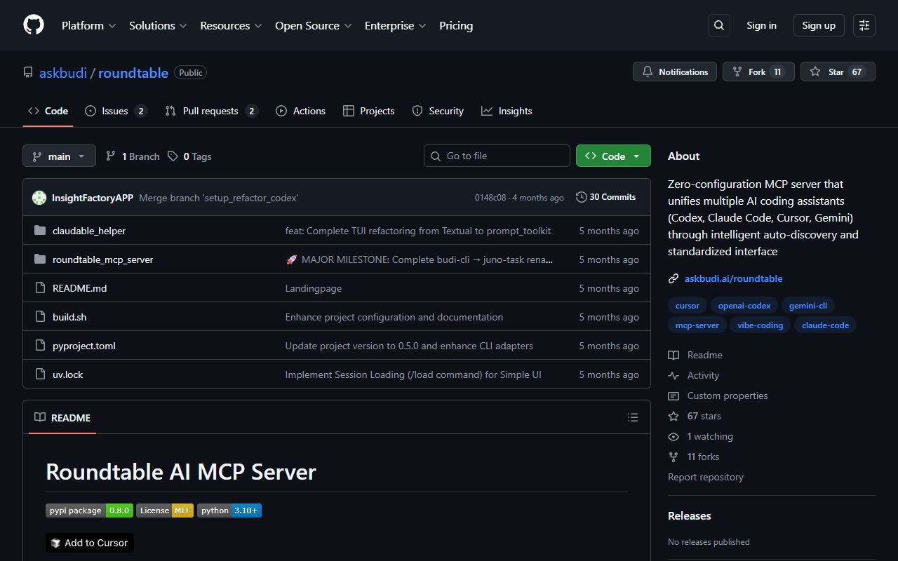898x561 pixels.
Task: Star the roundtable repository
Action: (x=837, y=72)
